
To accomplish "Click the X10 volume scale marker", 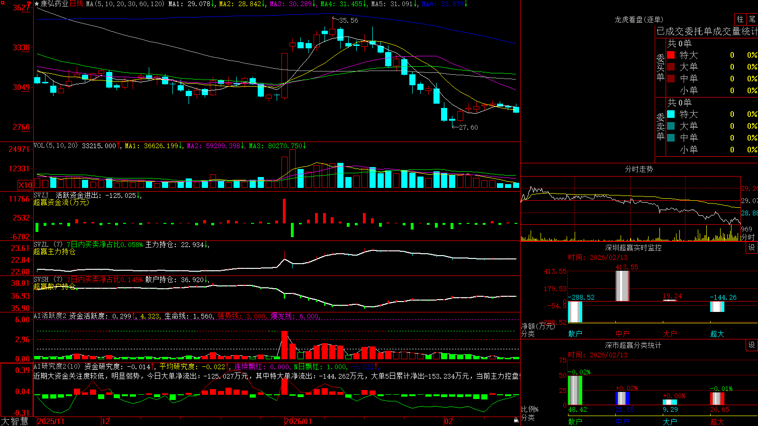I will [25, 185].
